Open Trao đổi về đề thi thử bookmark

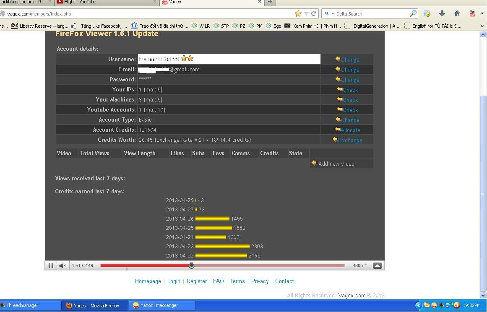159,26
